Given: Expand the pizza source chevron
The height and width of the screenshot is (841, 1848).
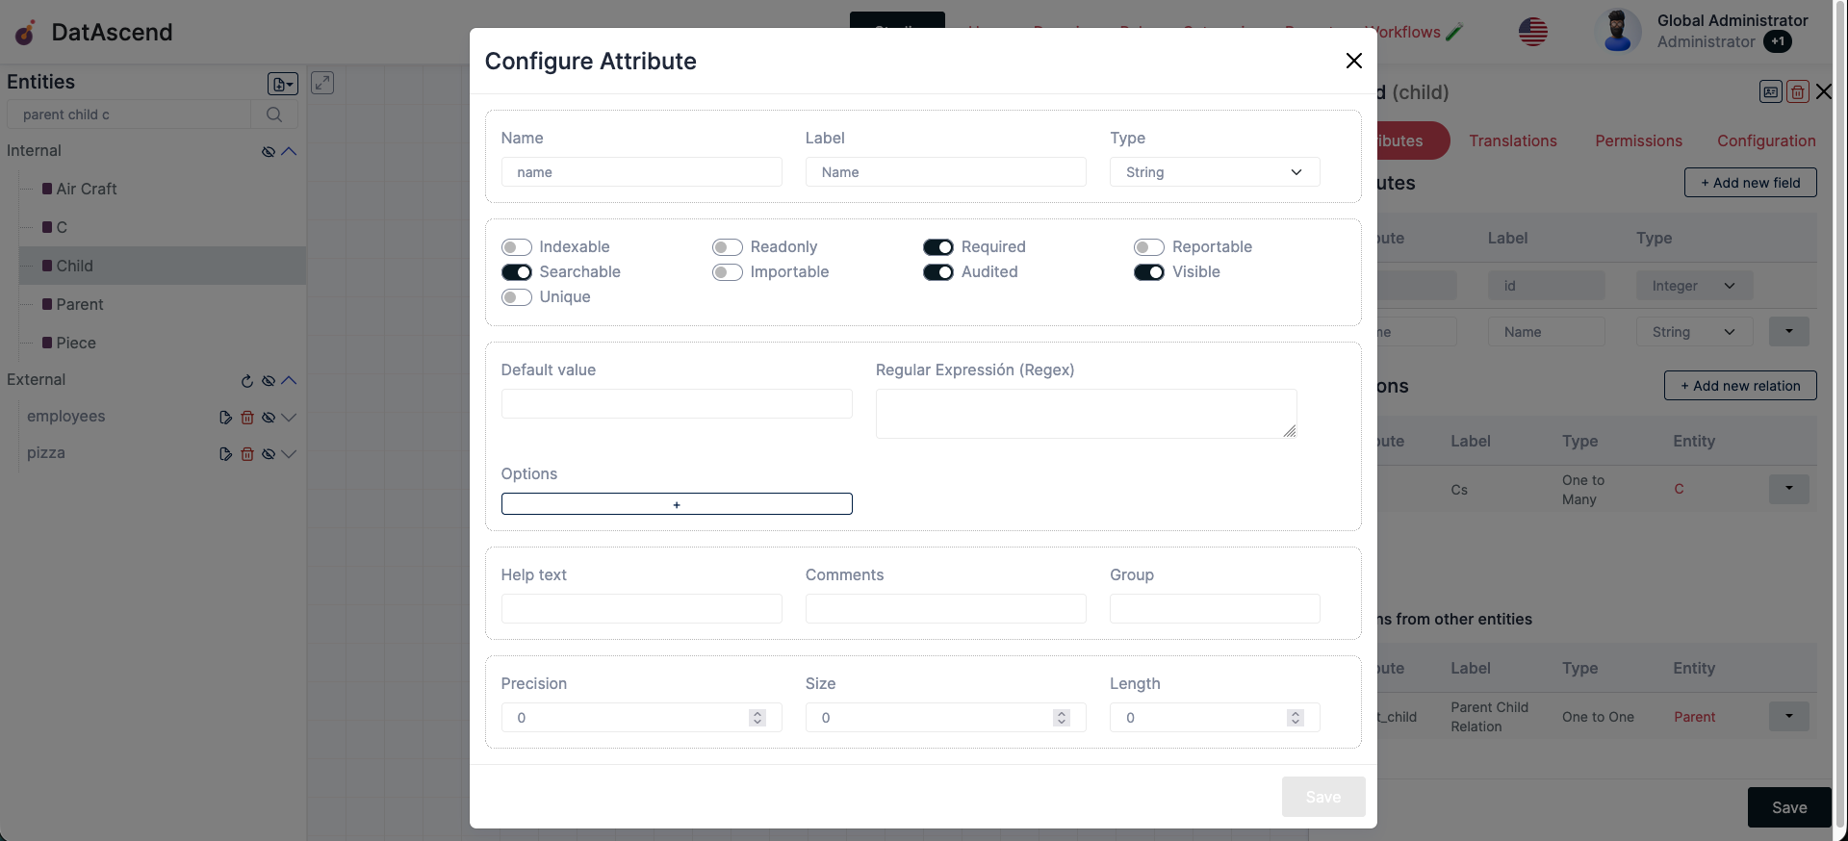Looking at the screenshot, I should 289,454.
